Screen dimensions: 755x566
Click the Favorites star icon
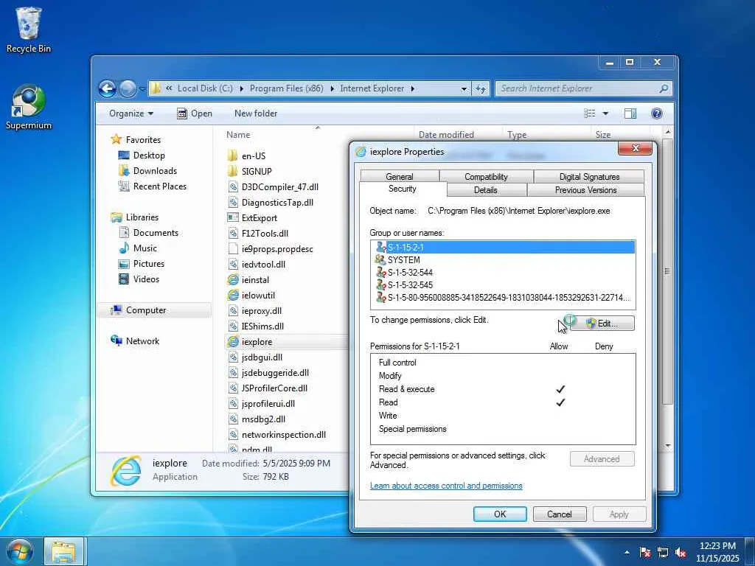tap(116, 139)
